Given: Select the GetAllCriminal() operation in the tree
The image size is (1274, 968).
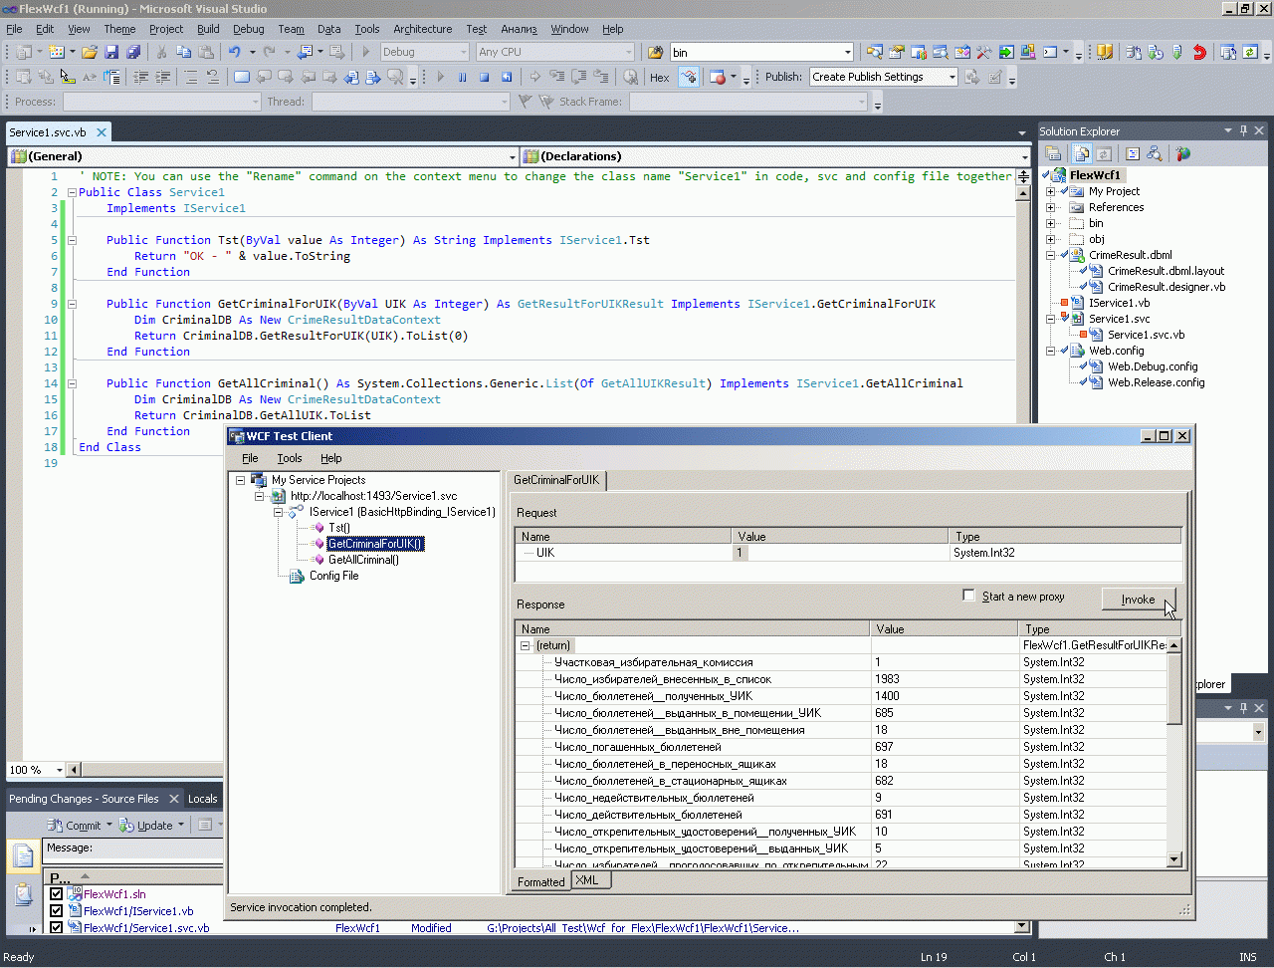Looking at the screenshot, I should coord(363,560).
